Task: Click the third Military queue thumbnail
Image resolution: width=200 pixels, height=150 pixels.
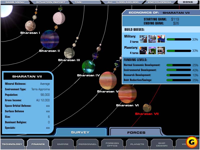Action: (161, 39)
